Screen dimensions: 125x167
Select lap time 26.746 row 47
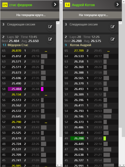pos(79,149)
